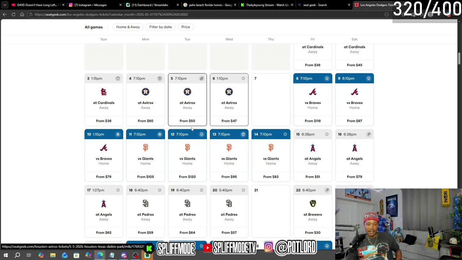This screenshot has height=260, width=462.
Task: Click the promo icon on May 9 game
Action: tap(369, 78)
